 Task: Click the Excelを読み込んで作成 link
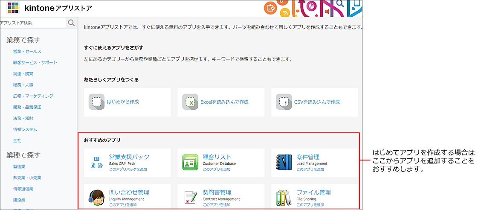pyautogui.click(x=224, y=102)
